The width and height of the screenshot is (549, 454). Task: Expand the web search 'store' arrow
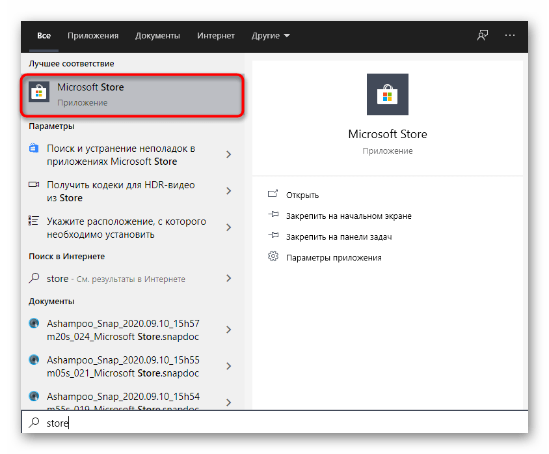pos(228,278)
